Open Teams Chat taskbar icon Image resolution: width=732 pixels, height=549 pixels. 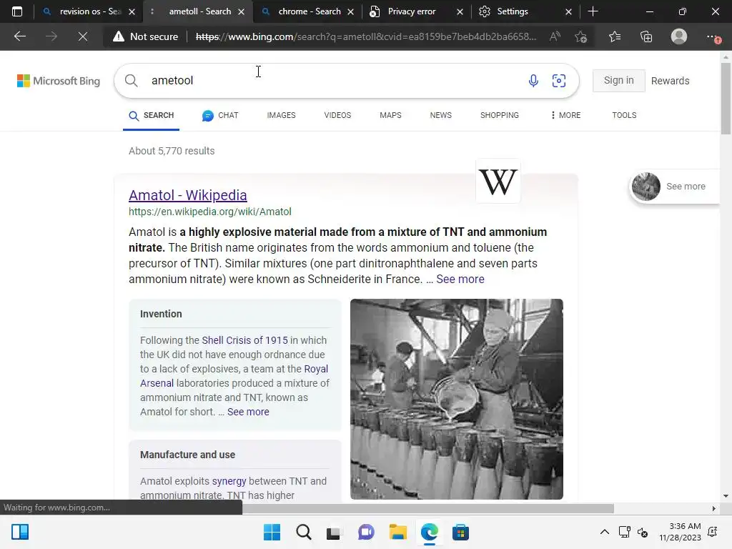click(367, 532)
